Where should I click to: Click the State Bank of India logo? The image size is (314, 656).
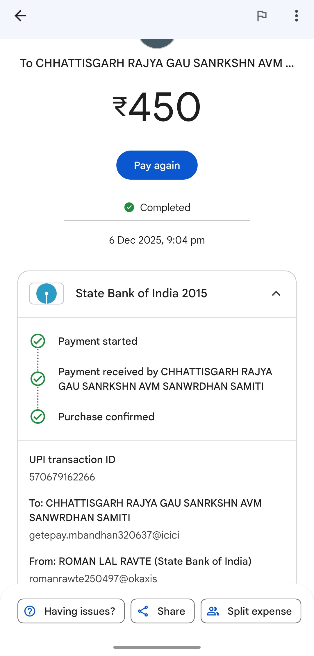coord(47,294)
